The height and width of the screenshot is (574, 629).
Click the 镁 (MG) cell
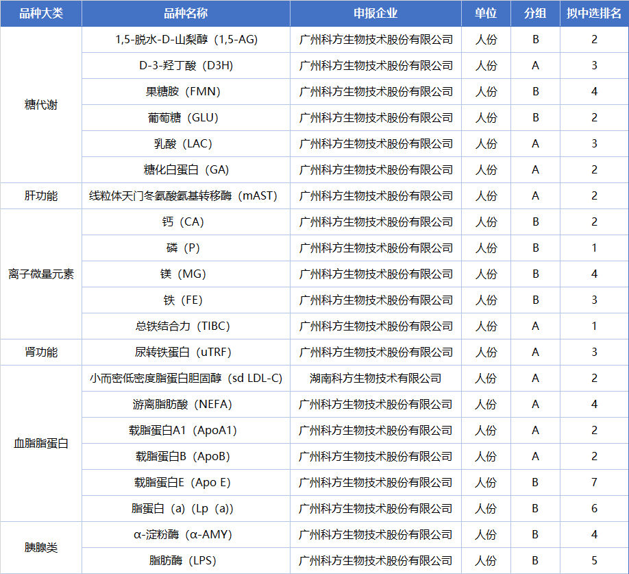pyautogui.click(x=186, y=274)
